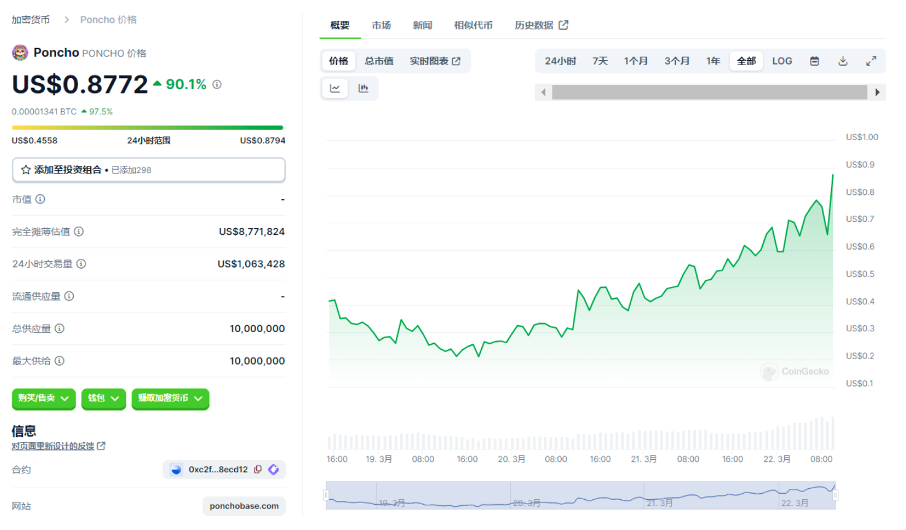Go to 加密货币 breadcrumb link

point(31,20)
